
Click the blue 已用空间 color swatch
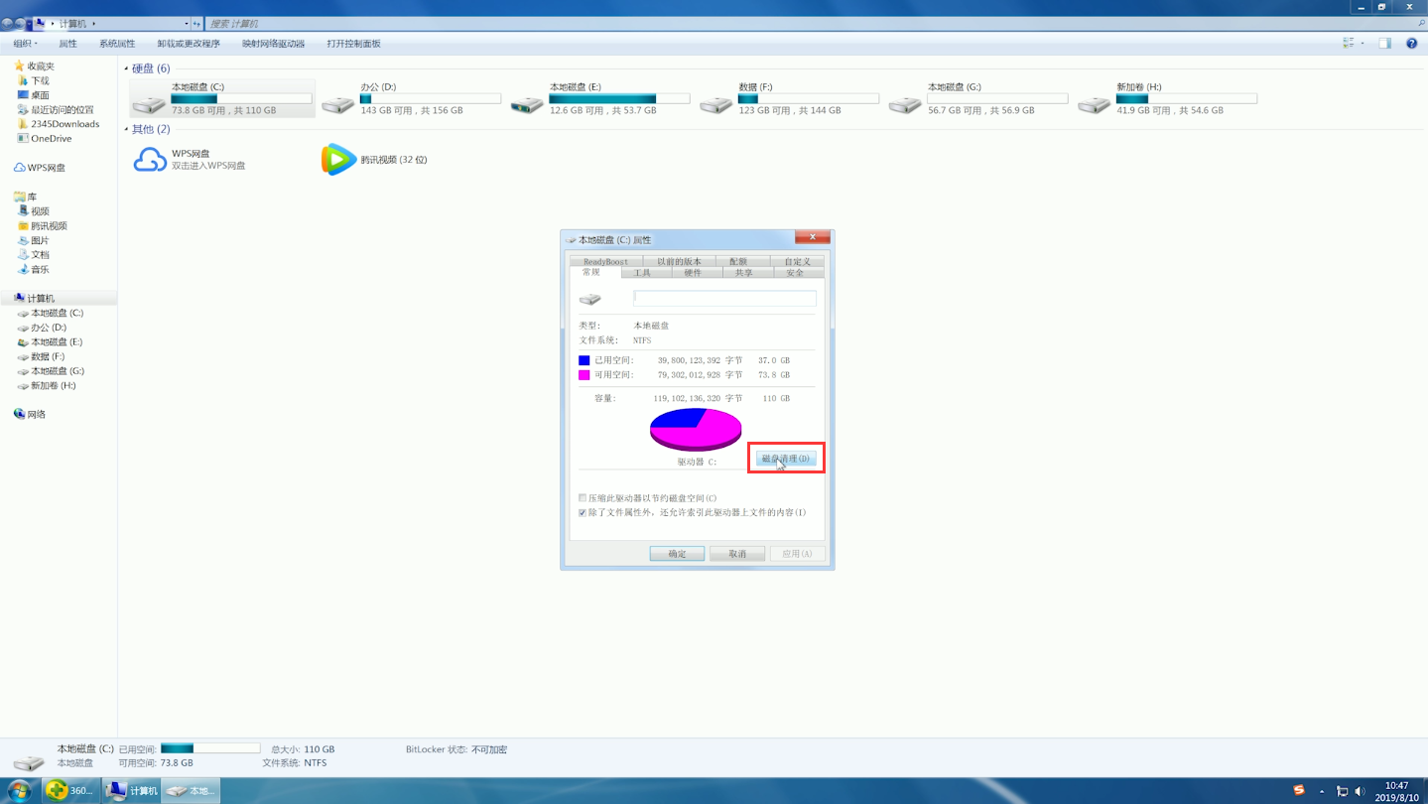tap(584, 360)
